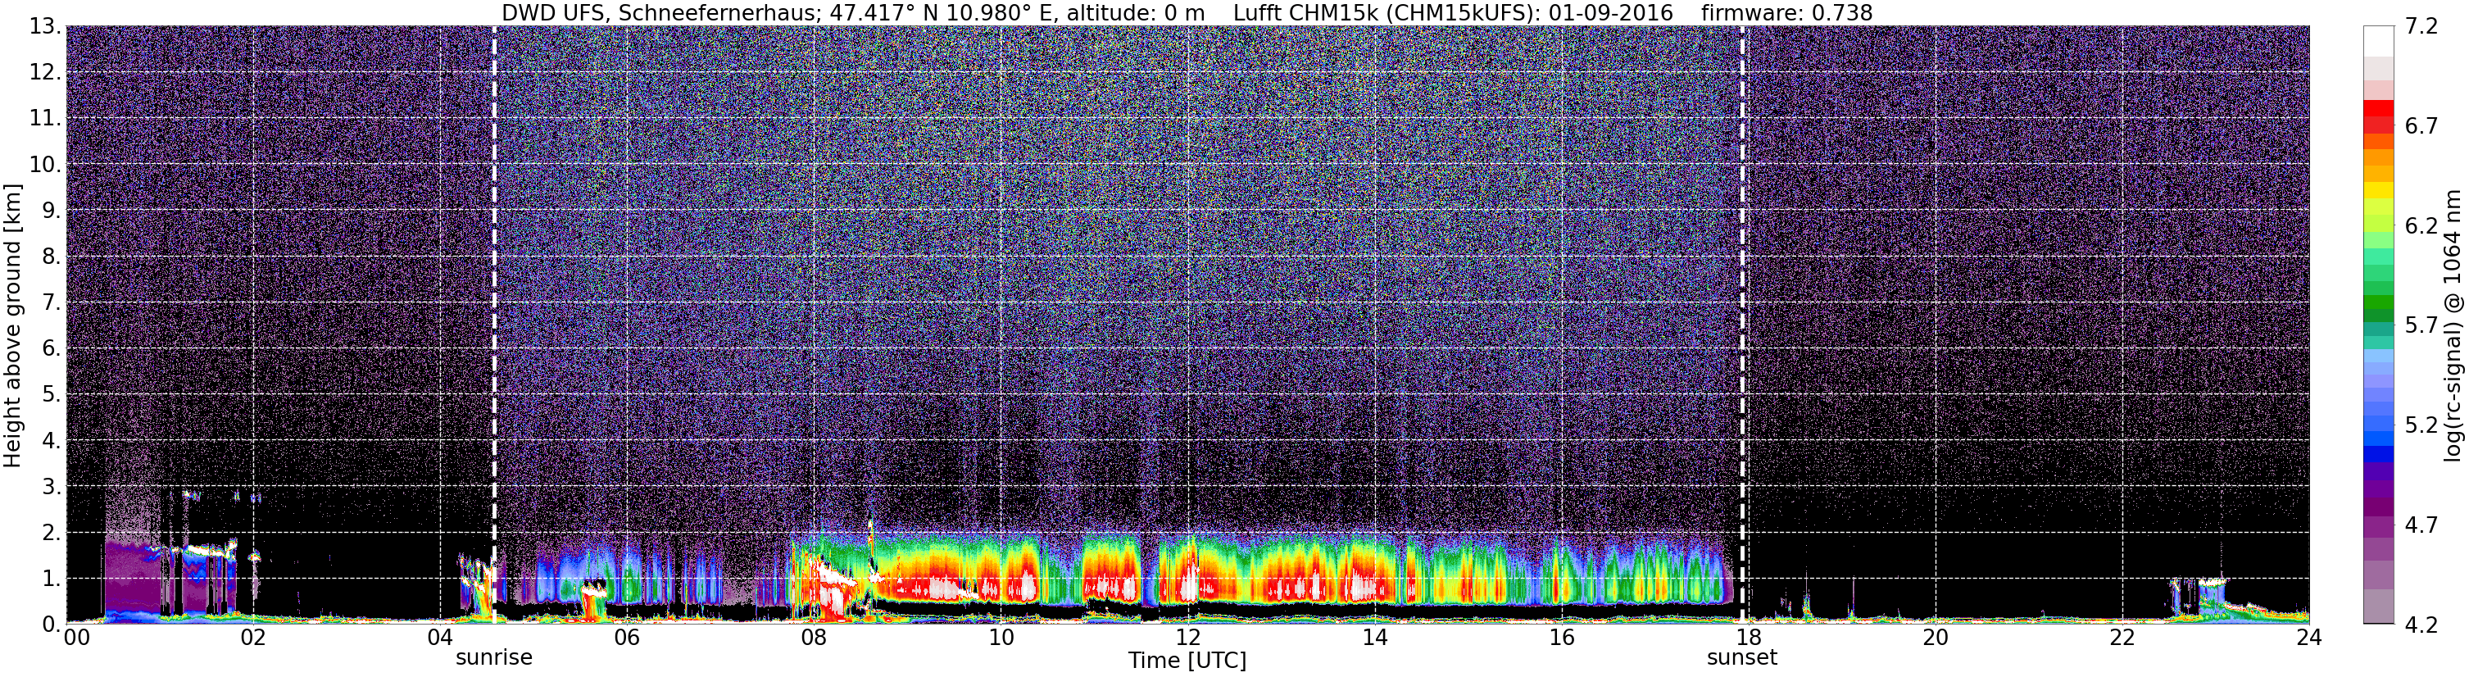Click the y-axis tick label '5.'

(52, 395)
